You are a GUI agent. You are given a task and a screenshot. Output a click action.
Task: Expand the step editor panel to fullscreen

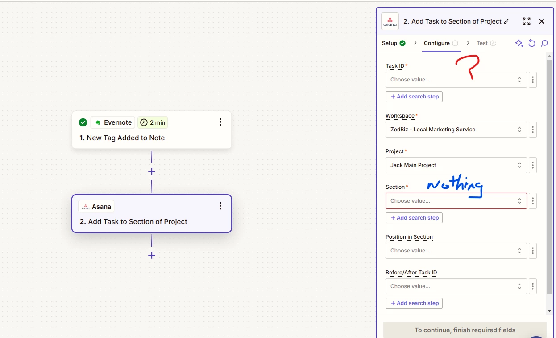[x=527, y=21]
